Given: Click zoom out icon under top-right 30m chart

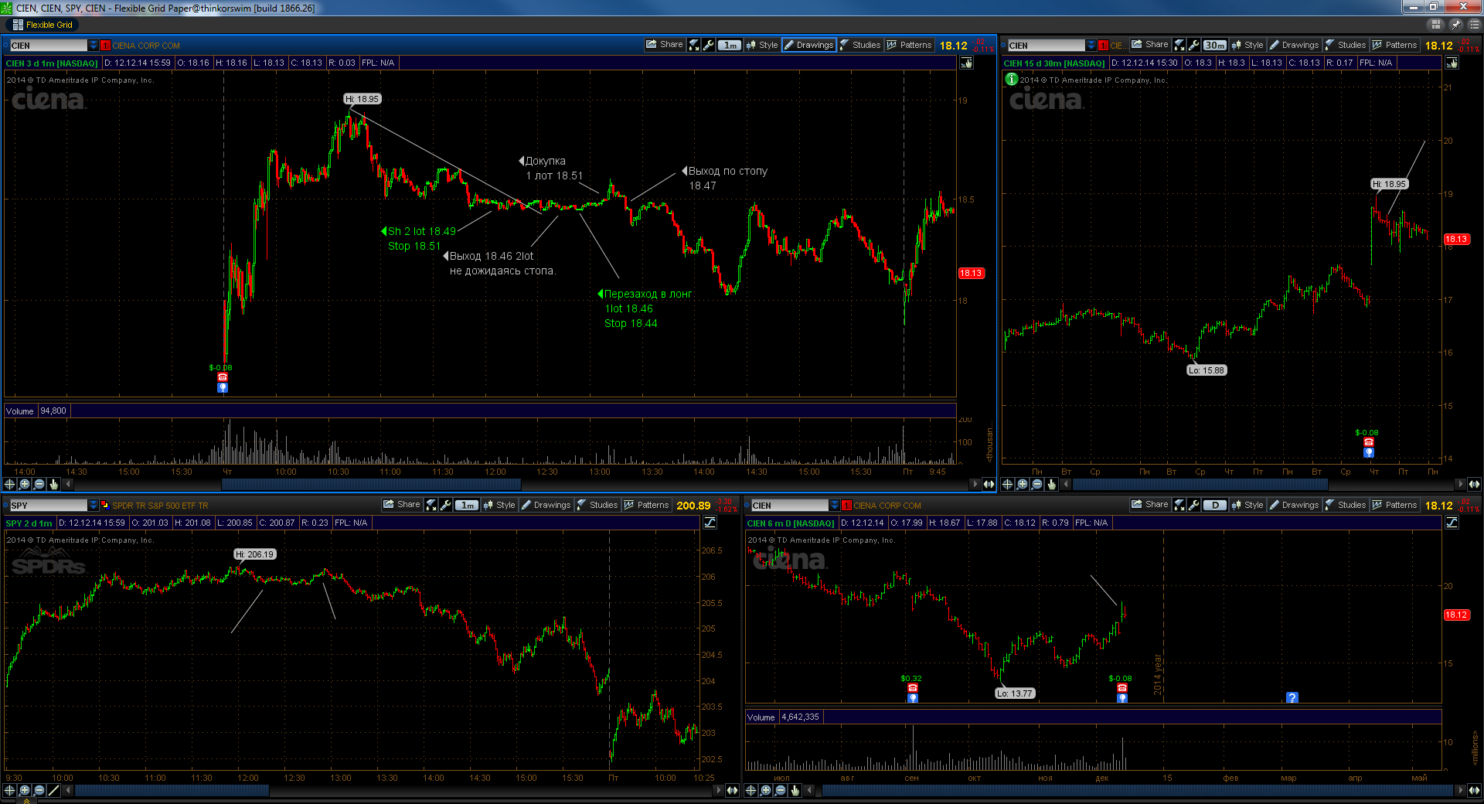Looking at the screenshot, I should click(x=1037, y=484).
